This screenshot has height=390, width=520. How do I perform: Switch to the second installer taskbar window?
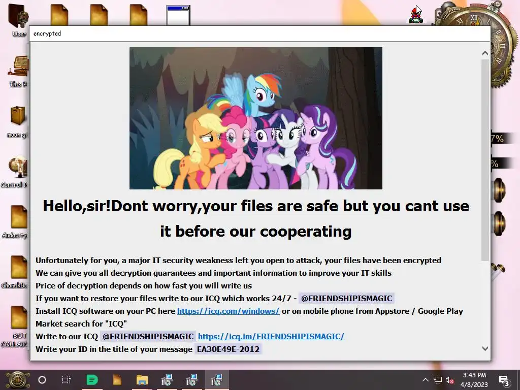pyautogui.click(x=191, y=380)
